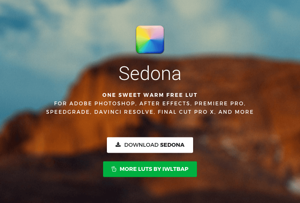
Task: Click the 'After Effects' text
Action: tap(165, 104)
